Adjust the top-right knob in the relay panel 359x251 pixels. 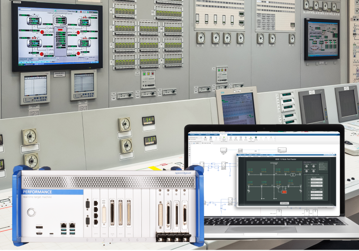click(x=313, y=166)
